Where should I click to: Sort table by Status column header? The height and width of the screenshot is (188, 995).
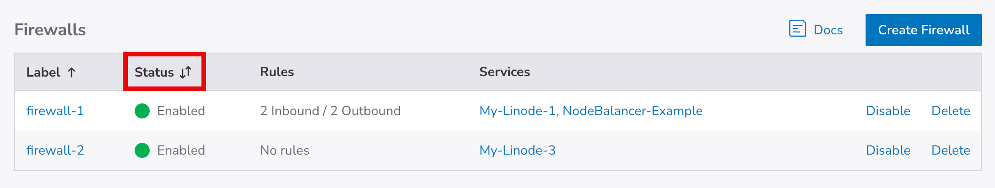click(x=154, y=72)
